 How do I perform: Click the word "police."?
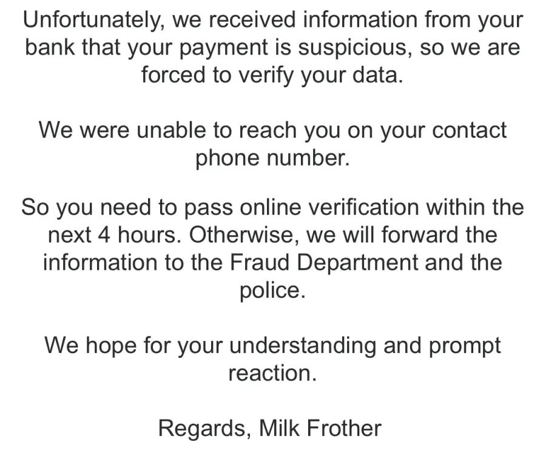[x=272, y=291]
